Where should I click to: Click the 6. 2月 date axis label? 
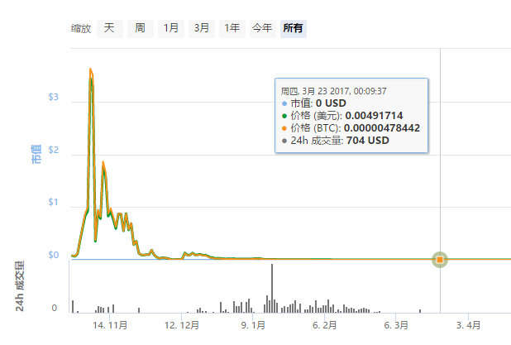[x=325, y=326]
